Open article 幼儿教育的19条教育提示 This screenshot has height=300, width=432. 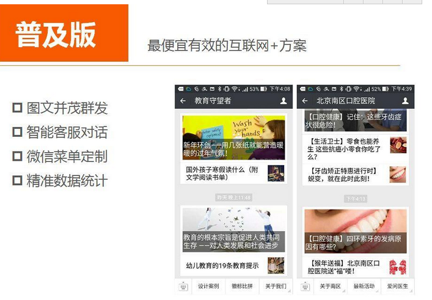tap(223, 266)
